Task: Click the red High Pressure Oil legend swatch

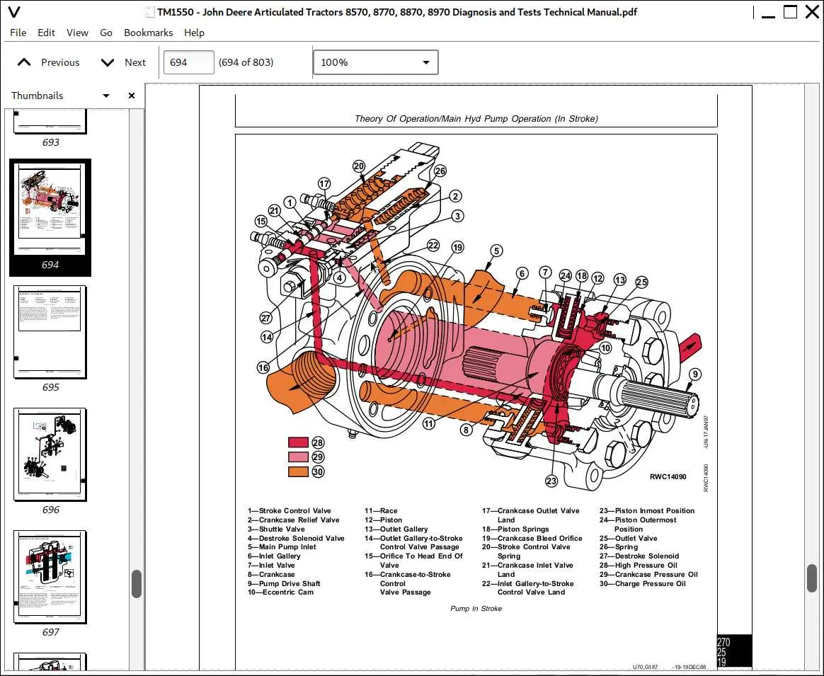Action: [298, 442]
